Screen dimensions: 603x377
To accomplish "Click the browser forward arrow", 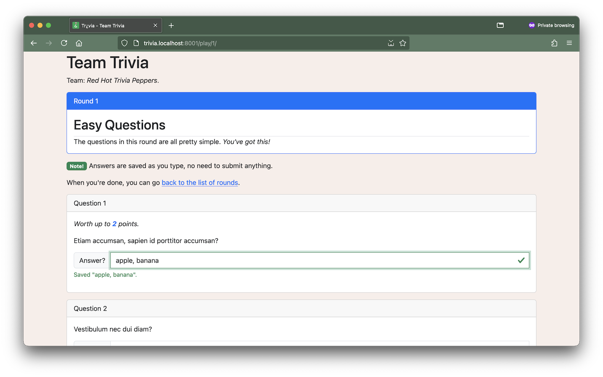I will (x=49, y=43).
